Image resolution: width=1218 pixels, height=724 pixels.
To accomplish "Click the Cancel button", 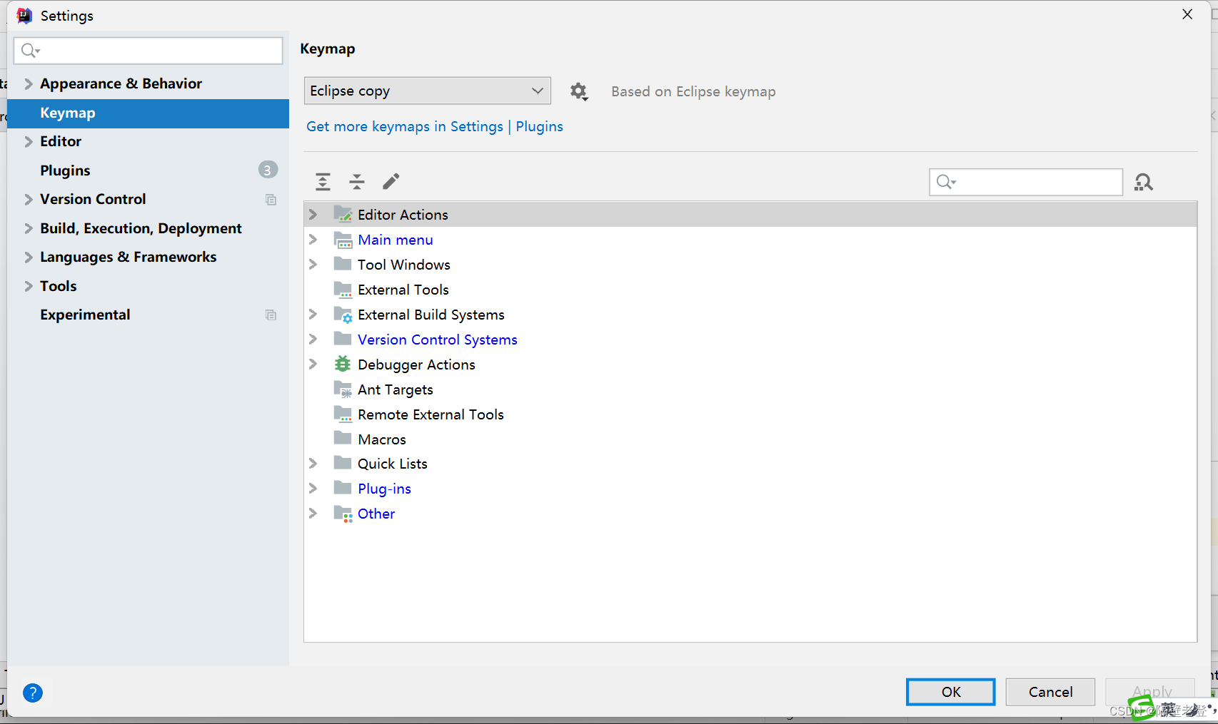I will tap(1050, 692).
